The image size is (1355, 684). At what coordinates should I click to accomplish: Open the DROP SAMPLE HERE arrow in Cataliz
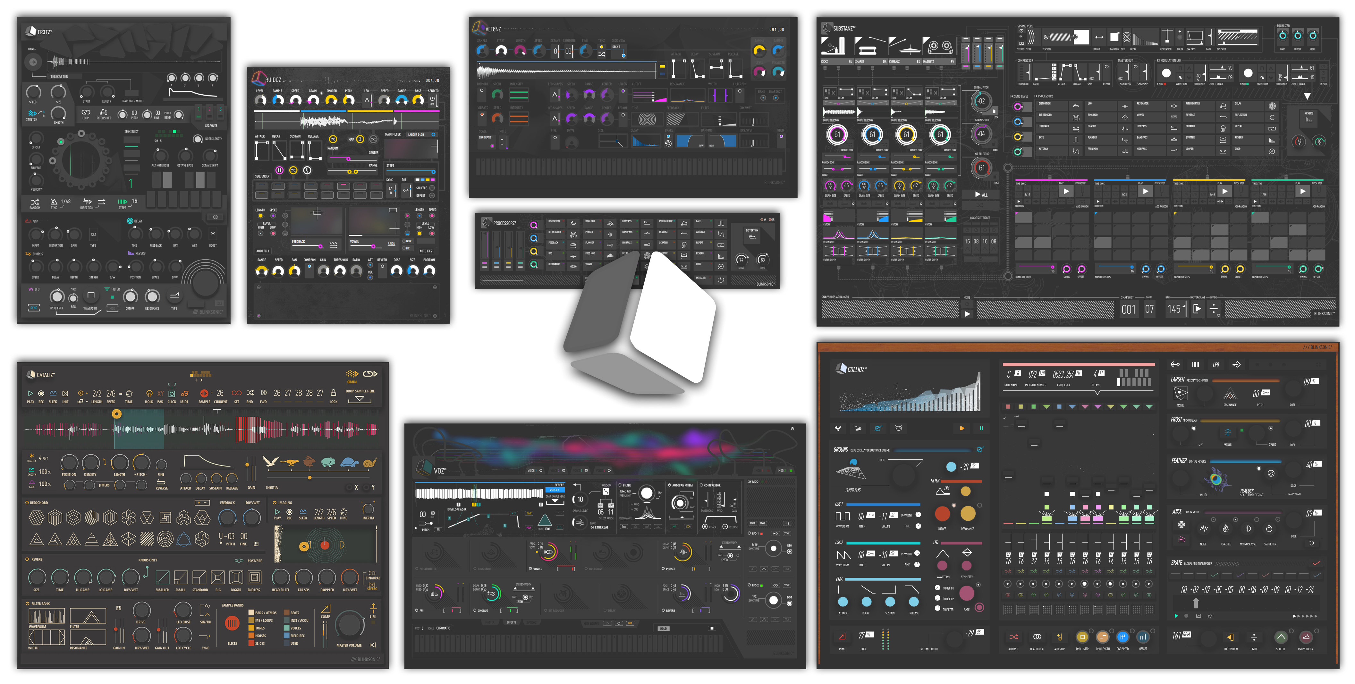(x=359, y=399)
